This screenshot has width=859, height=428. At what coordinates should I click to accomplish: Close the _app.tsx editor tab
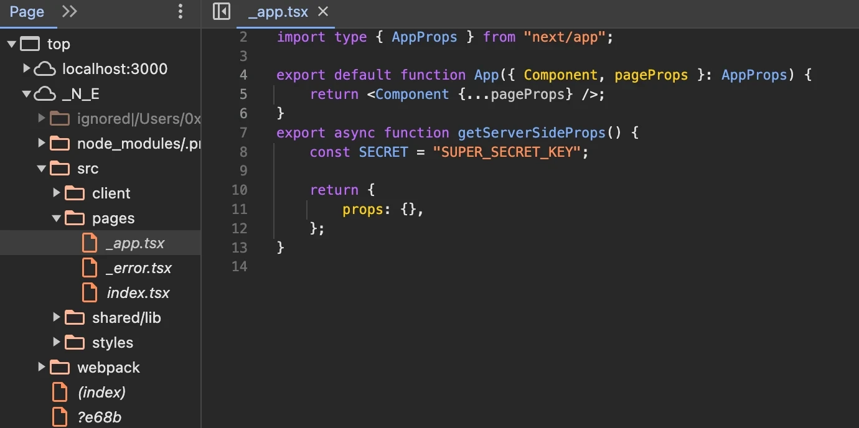click(x=321, y=11)
